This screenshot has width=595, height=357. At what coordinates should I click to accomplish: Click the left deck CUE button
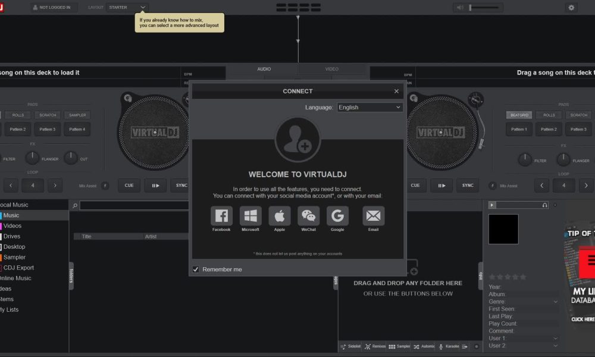pos(129,186)
